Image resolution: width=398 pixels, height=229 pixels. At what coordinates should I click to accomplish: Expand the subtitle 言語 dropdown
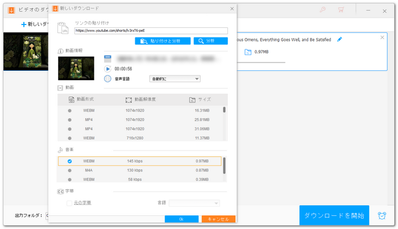tap(194, 203)
